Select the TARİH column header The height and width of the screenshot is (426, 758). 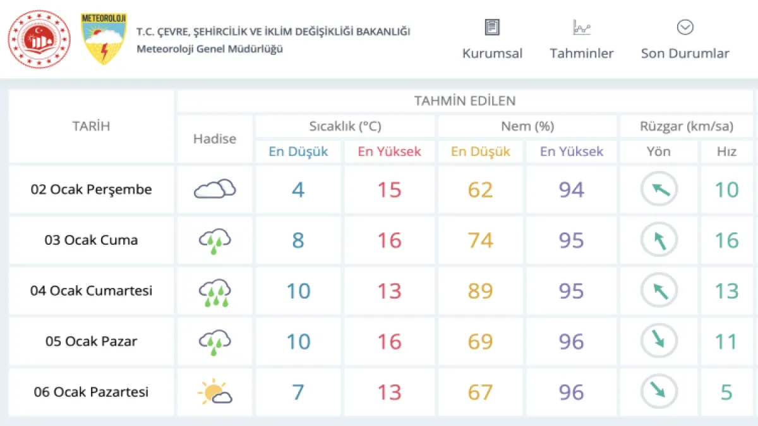click(x=91, y=126)
